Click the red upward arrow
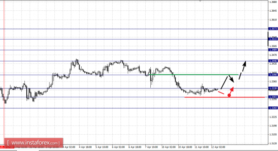Screen dimensions: 278x151 pos(232,90)
